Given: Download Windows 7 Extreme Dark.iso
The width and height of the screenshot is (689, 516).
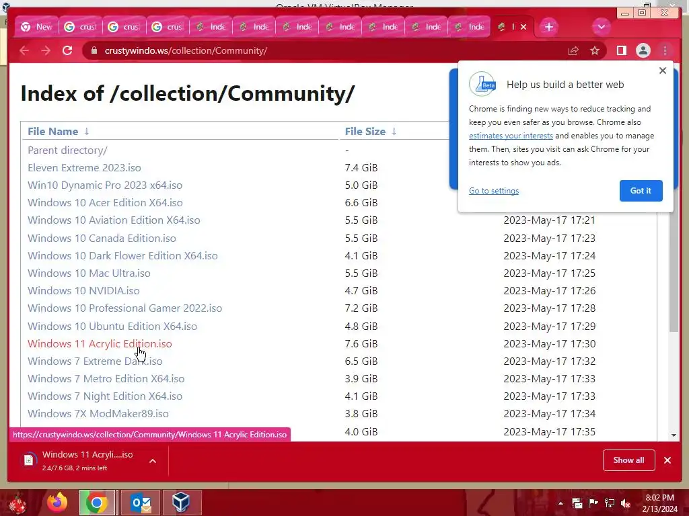Looking at the screenshot, I should [x=95, y=361].
